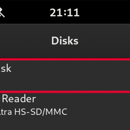This screenshot has height=130, width=130.
Task: Open the 21:11 clock menu
Action: 65,13
